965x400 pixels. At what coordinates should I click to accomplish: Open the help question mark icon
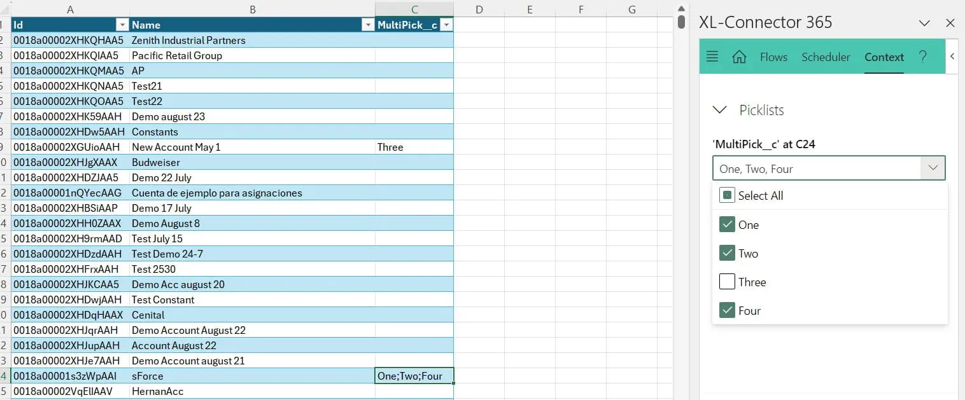(923, 57)
